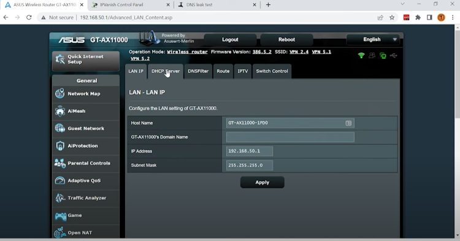The width and height of the screenshot is (460, 241).
Task: Click the green WiFi status icon
Action: coord(361,55)
